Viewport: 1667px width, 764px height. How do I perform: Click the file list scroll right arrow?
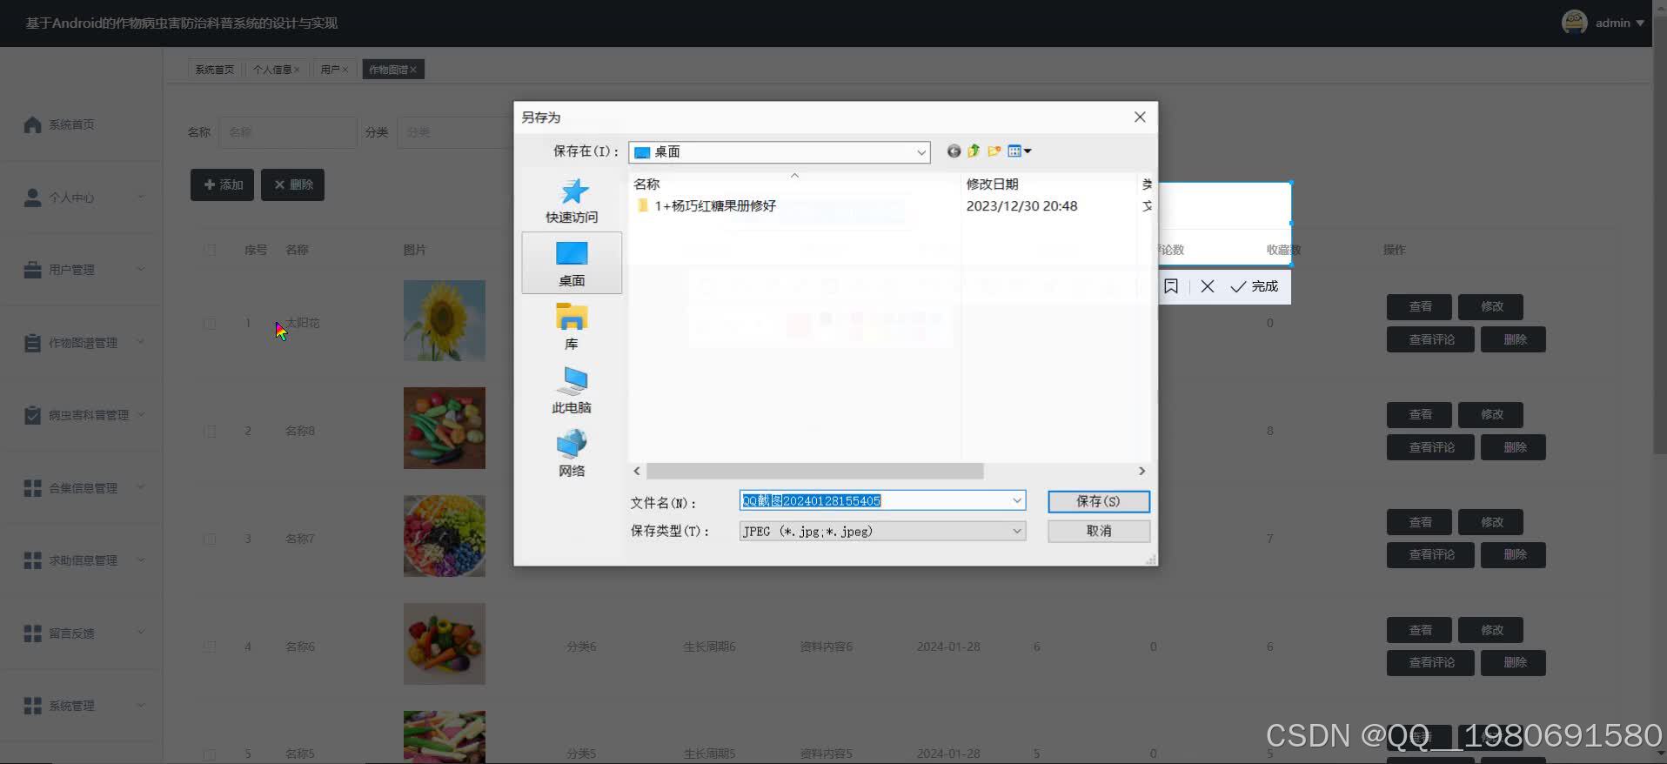click(1141, 471)
